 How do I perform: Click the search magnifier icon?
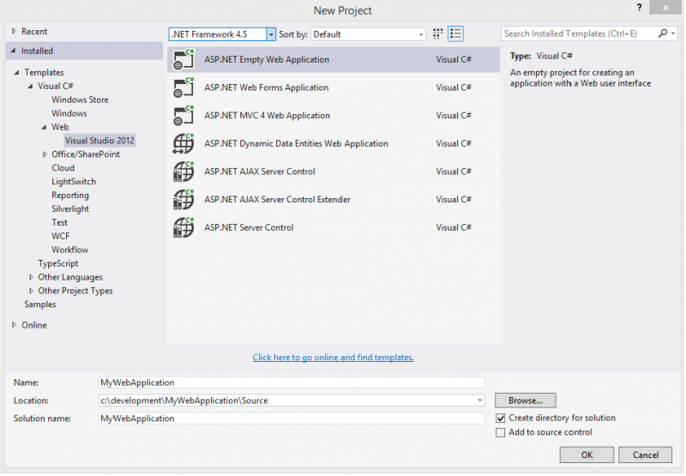coord(662,33)
